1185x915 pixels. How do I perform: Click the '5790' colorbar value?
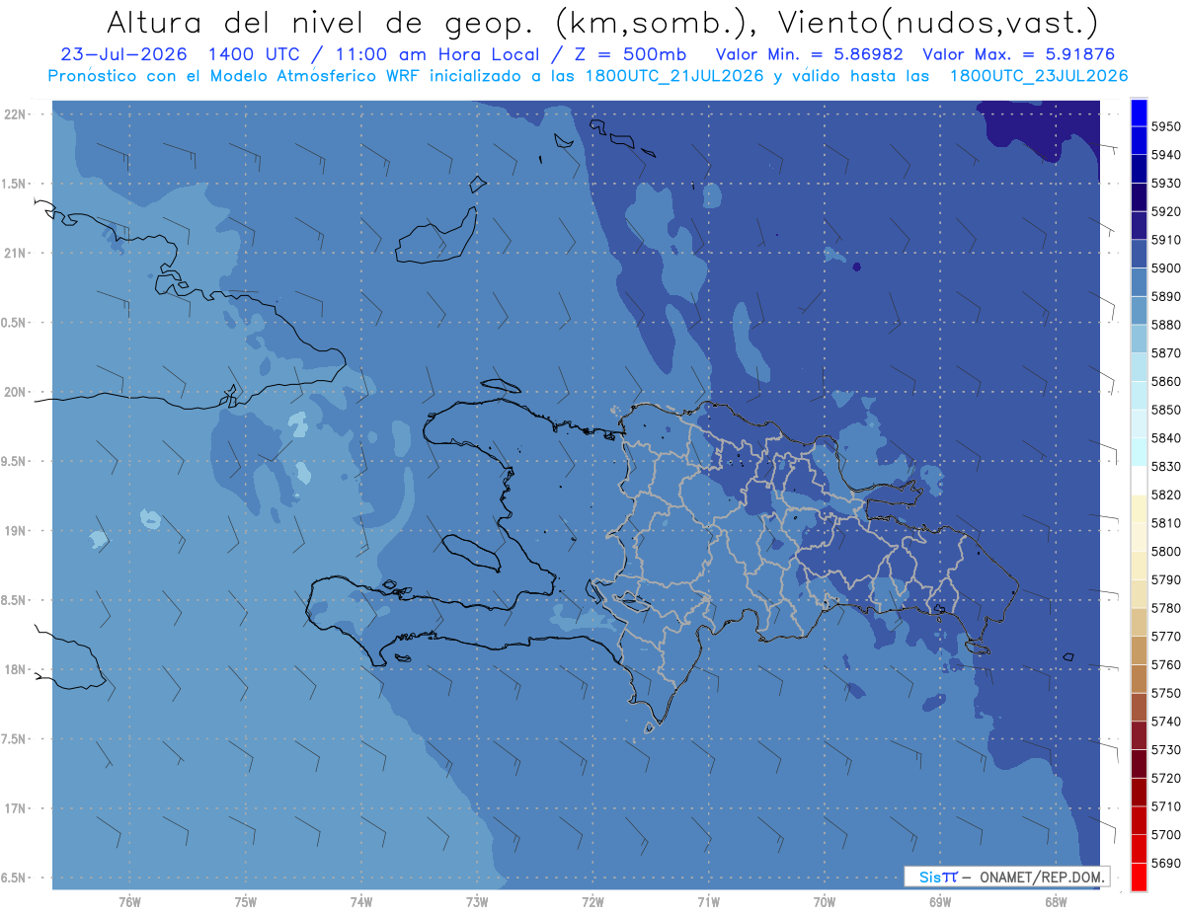(x=1165, y=579)
